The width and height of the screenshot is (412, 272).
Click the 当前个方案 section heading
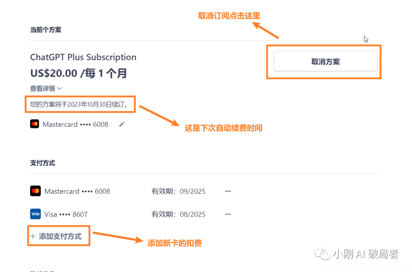(x=46, y=30)
